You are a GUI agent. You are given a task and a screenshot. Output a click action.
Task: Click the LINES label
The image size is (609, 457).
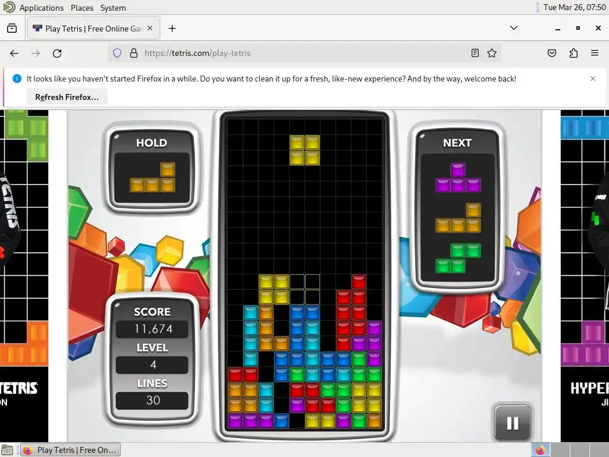[x=152, y=384]
